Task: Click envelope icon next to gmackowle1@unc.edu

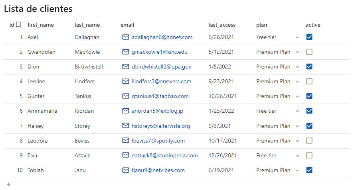Action: coord(126,52)
